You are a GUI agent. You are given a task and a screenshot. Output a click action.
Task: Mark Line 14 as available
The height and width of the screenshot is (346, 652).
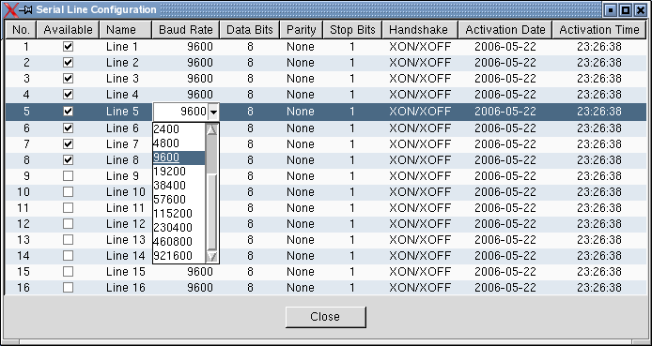point(68,256)
